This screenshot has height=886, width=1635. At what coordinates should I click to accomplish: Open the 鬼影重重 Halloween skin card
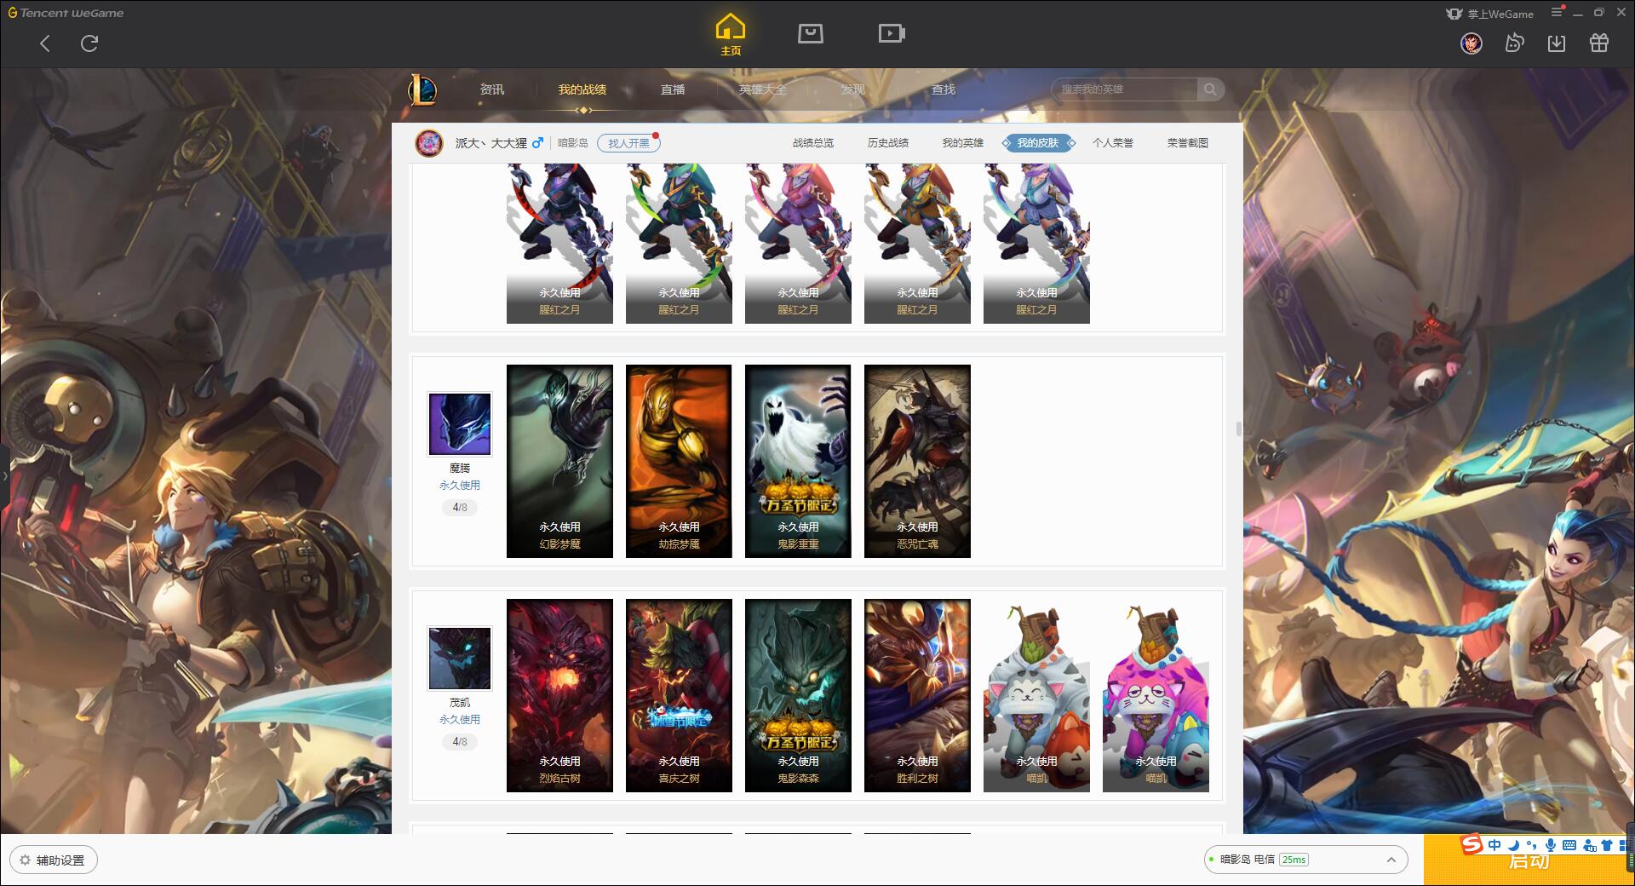tap(798, 461)
